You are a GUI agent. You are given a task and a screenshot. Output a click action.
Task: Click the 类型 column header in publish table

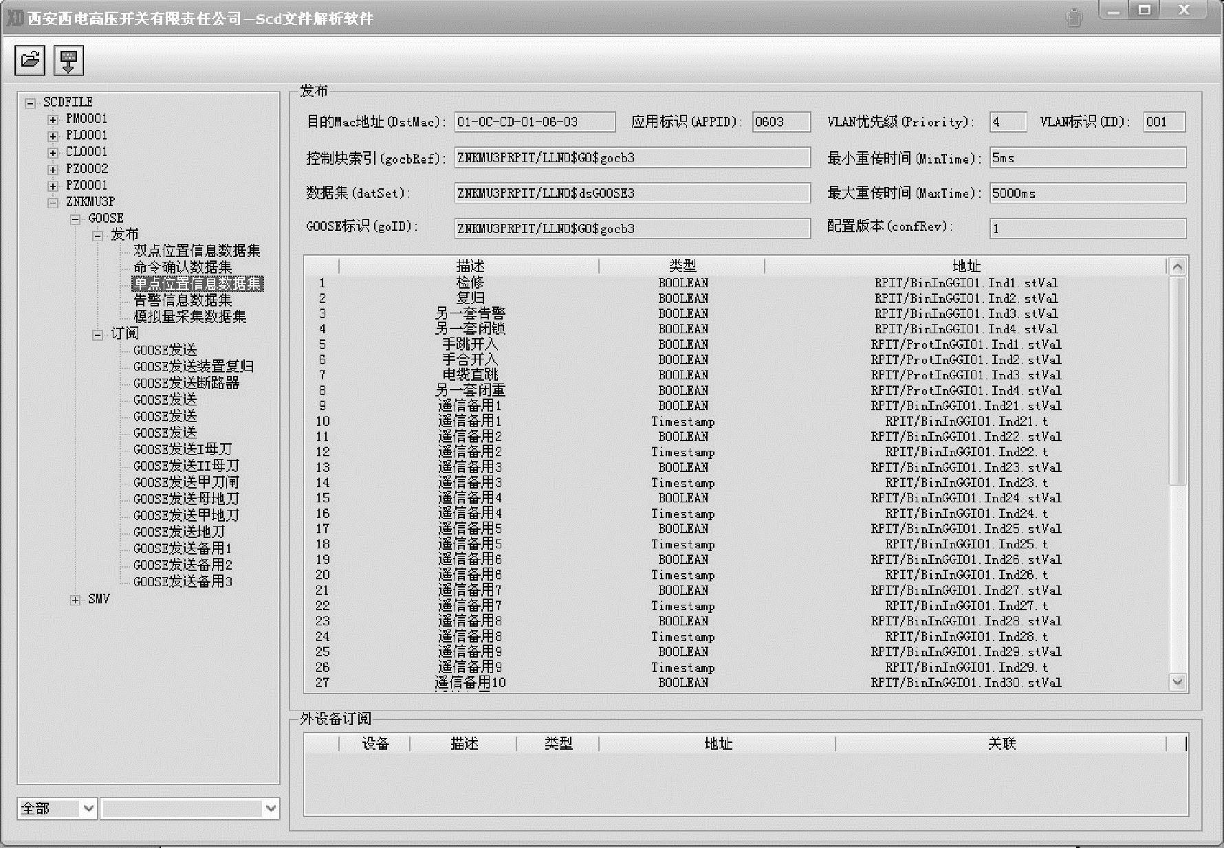(682, 266)
